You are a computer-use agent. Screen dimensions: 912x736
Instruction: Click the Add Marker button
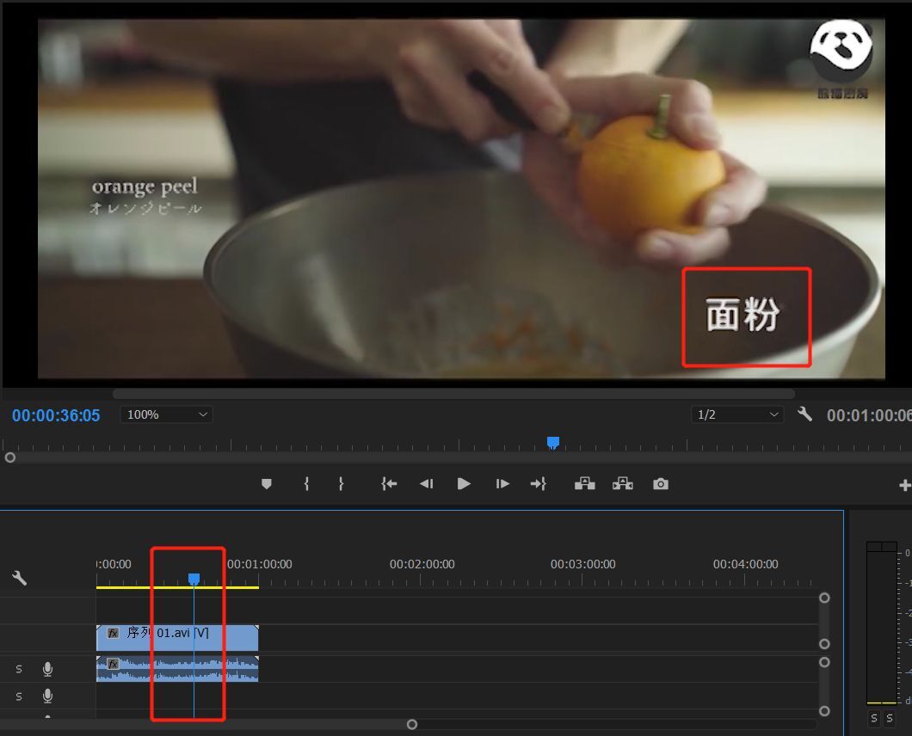(x=267, y=484)
